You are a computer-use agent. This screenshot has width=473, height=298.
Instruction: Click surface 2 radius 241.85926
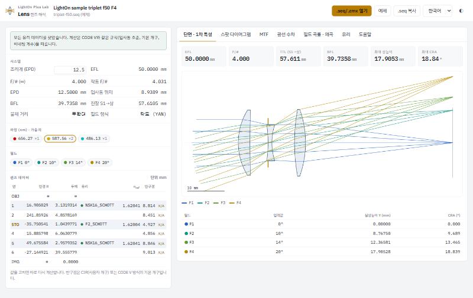pos(37,215)
